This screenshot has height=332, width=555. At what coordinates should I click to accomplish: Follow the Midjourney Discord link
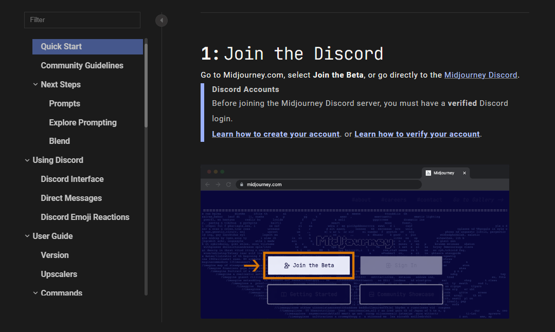[x=480, y=75]
